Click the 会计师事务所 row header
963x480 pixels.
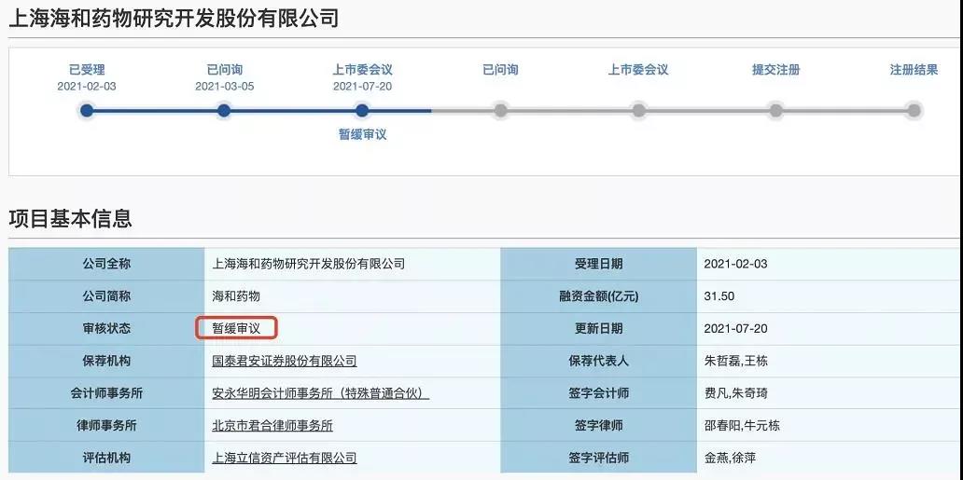click(x=106, y=393)
